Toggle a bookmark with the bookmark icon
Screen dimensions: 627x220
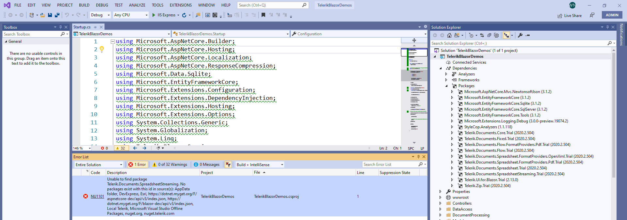tap(263, 15)
